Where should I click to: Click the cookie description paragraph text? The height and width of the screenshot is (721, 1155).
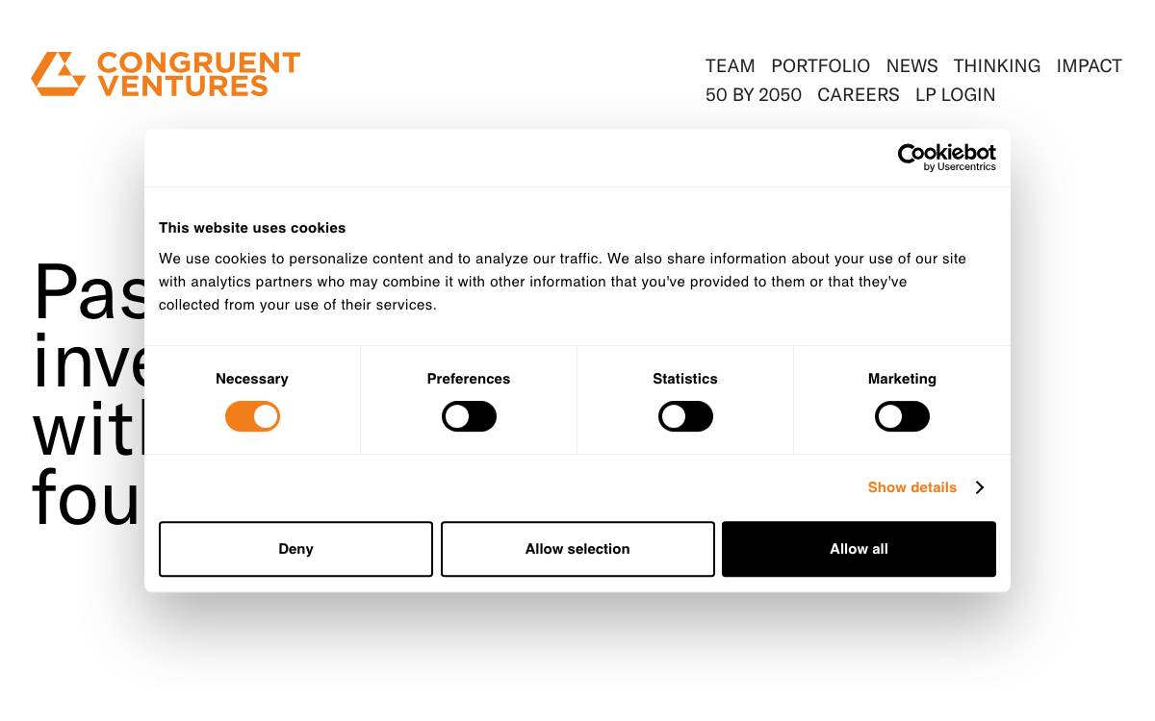(x=563, y=282)
